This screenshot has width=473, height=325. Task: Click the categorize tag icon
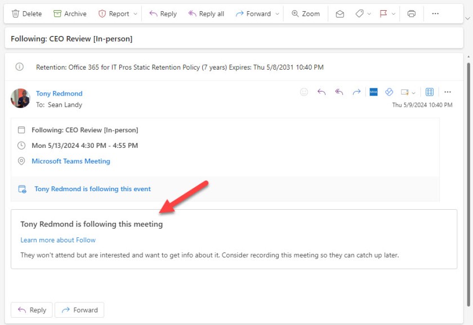359,14
